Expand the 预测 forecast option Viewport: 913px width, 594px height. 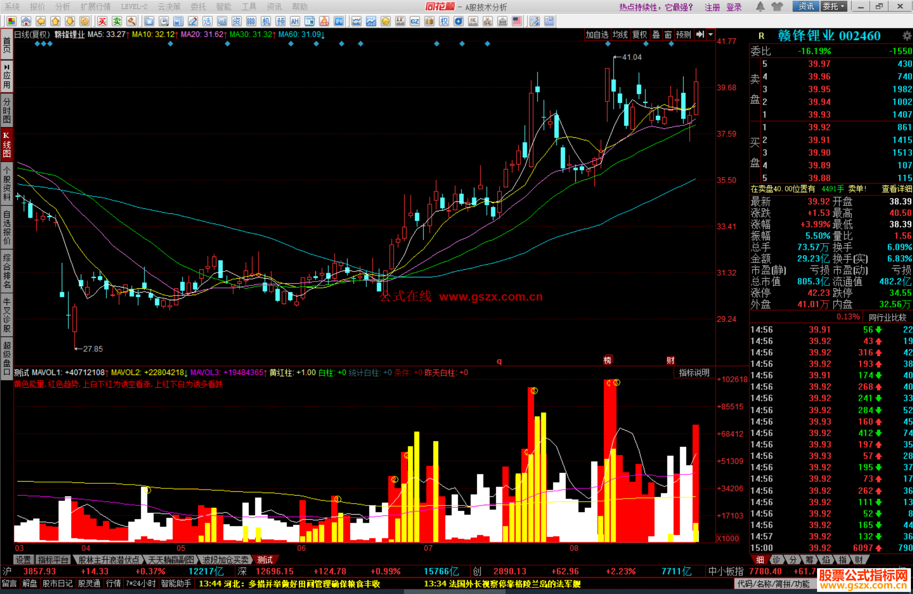click(x=683, y=35)
